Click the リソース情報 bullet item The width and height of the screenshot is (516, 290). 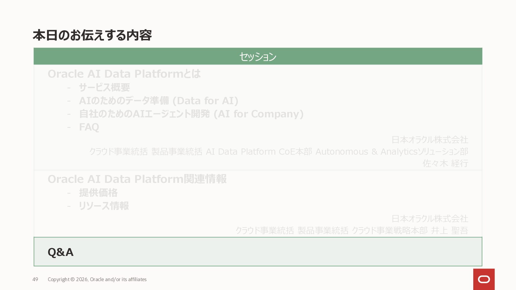coord(104,206)
